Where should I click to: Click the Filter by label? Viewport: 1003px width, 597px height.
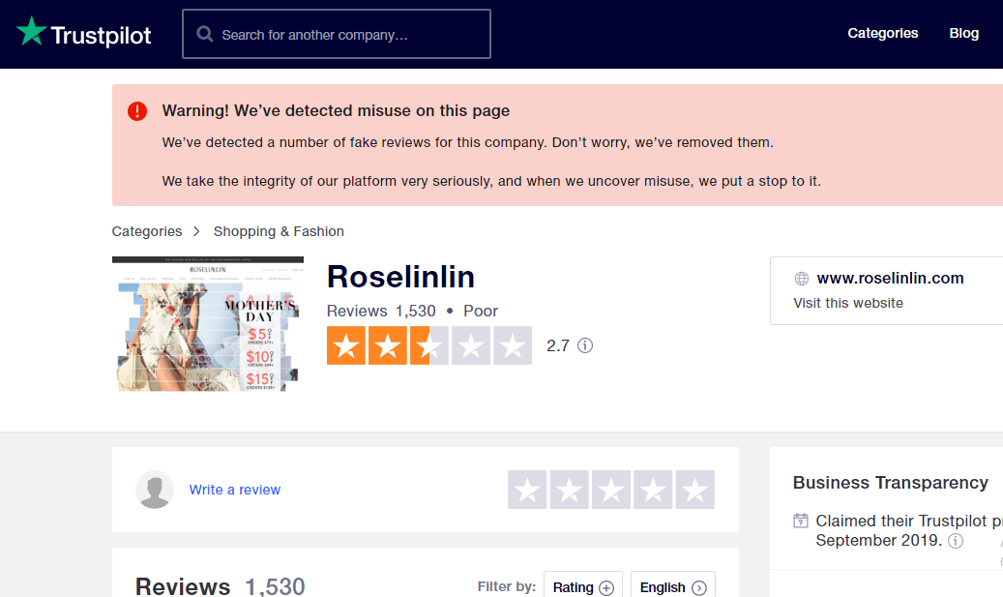click(x=507, y=586)
